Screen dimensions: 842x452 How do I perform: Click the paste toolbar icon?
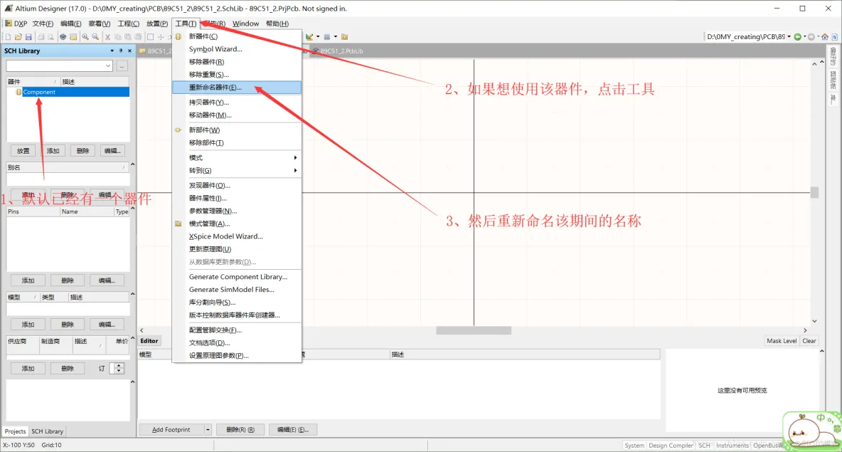coord(128,37)
